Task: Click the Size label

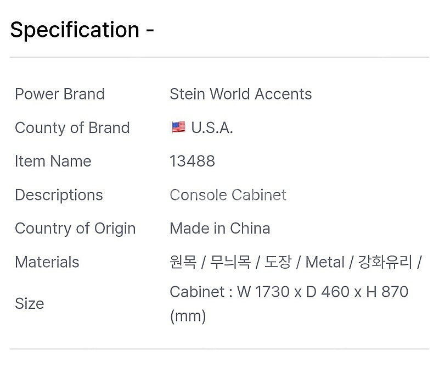Action: point(30,303)
